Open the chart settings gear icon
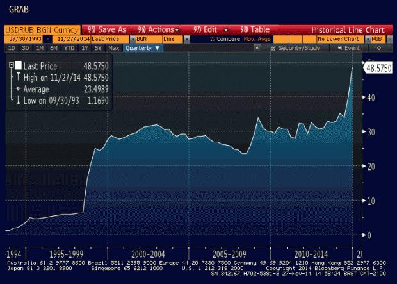This screenshot has height=284, width=397. 380,48
